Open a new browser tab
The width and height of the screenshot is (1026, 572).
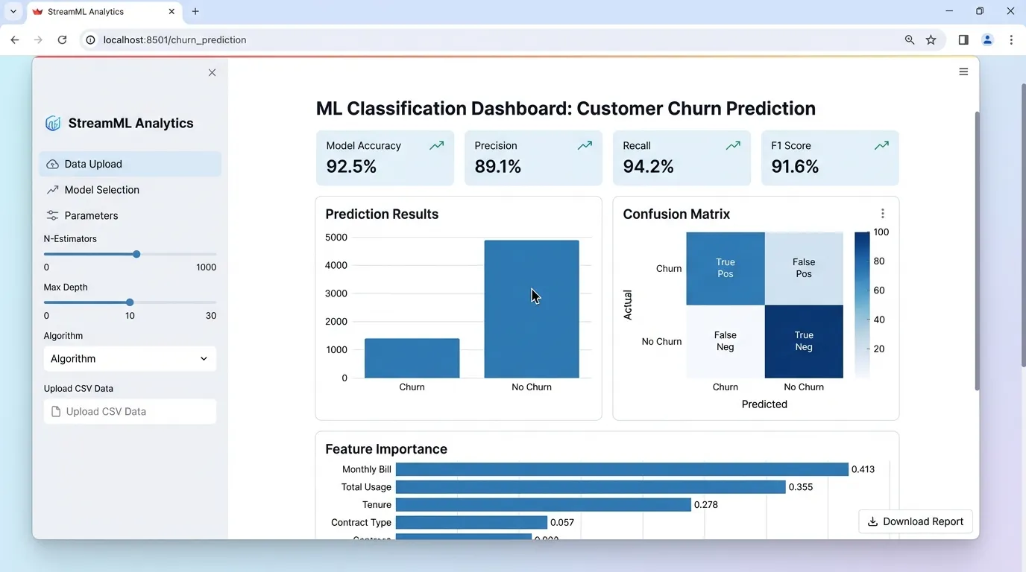[195, 12]
